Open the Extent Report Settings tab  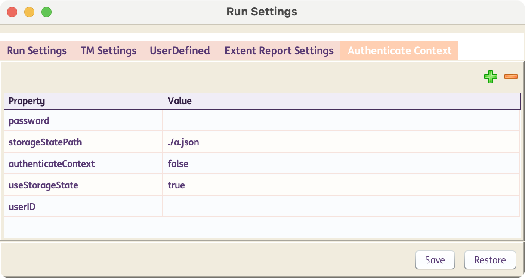tap(279, 51)
